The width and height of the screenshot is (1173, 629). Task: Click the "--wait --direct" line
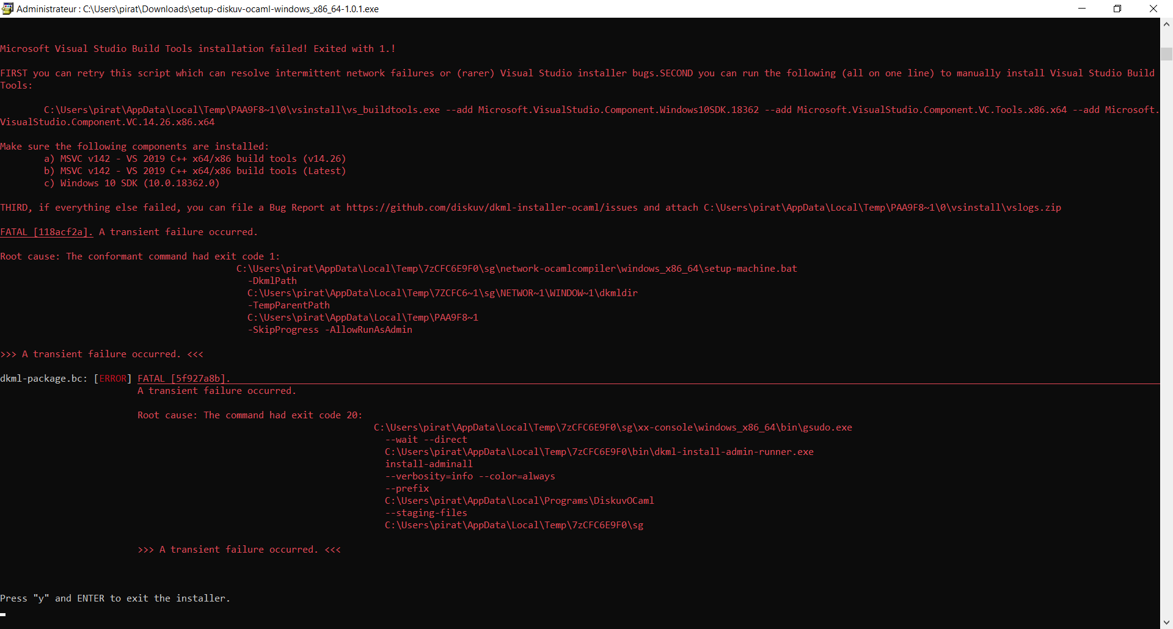point(426,440)
